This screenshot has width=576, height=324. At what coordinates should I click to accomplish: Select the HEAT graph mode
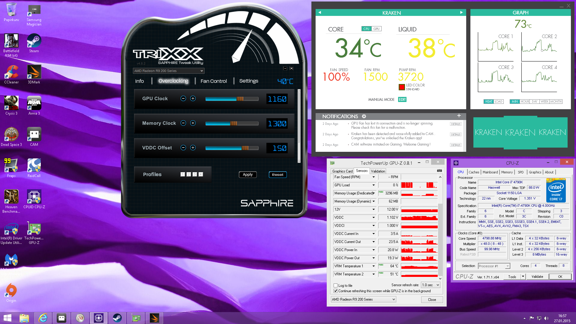tap(489, 101)
